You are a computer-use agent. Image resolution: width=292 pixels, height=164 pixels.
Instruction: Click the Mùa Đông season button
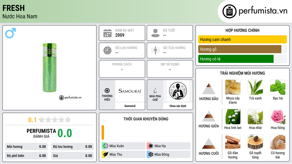[x=169, y=154]
